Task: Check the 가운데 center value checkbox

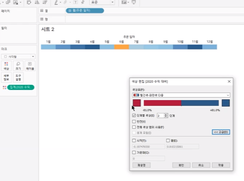Action: (x=134, y=152)
